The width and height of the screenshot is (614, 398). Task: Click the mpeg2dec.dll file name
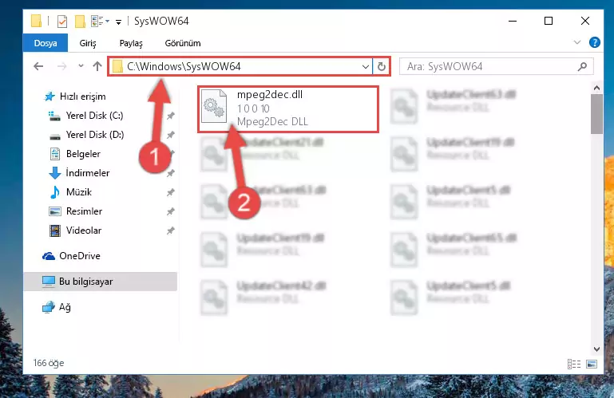pos(269,94)
